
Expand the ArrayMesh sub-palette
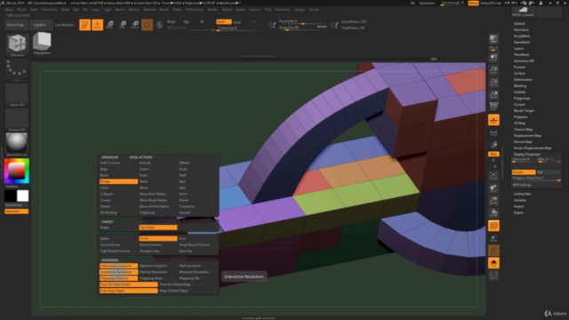coord(522,36)
